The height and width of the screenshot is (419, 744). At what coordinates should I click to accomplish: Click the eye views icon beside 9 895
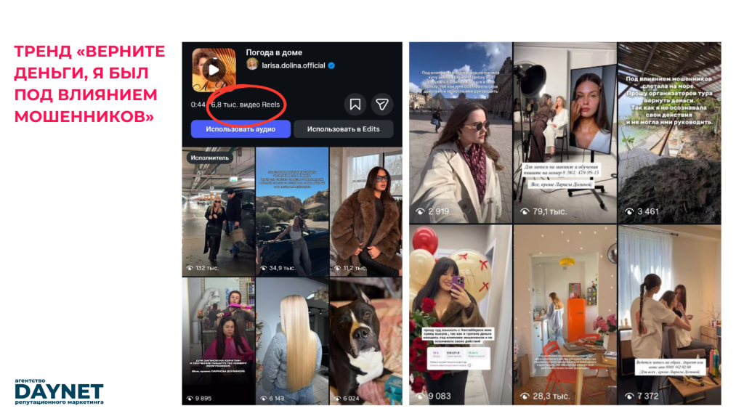pos(190,399)
